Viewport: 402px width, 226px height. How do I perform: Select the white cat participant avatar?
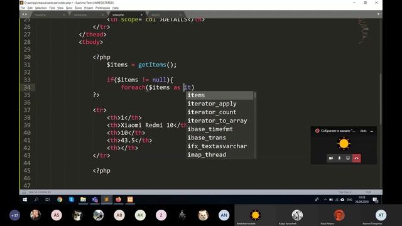click(x=203, y=215)
